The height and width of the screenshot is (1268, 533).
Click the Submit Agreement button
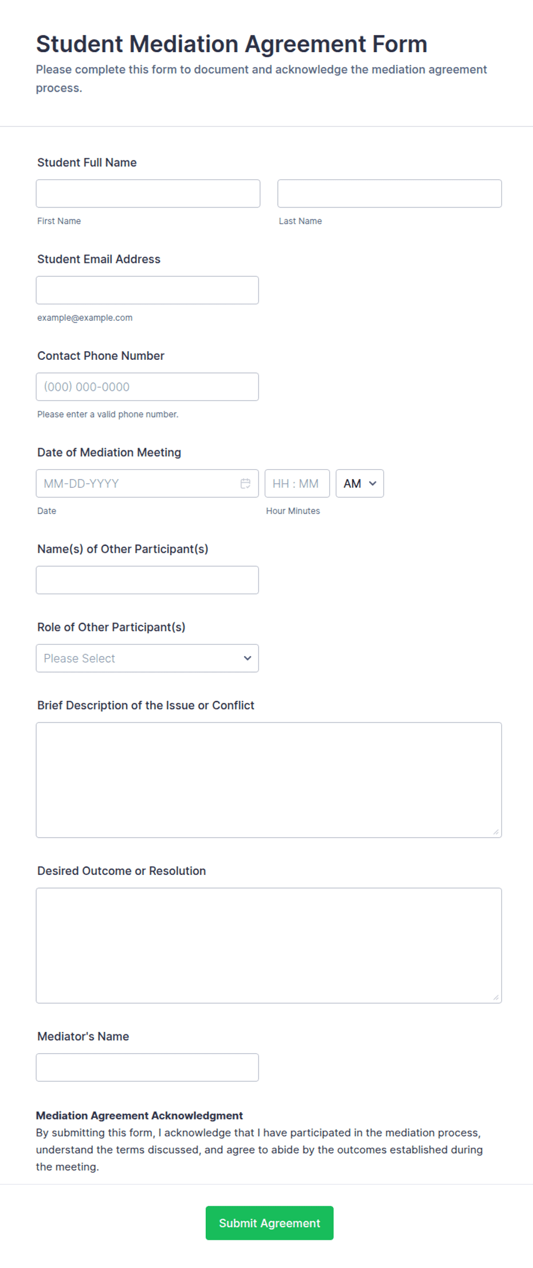[x=269, y=1223]
